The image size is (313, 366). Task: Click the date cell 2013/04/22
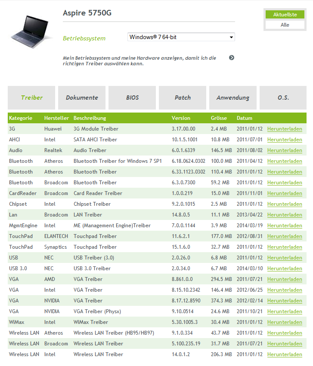pyautogui.click(x=250, y=215)
